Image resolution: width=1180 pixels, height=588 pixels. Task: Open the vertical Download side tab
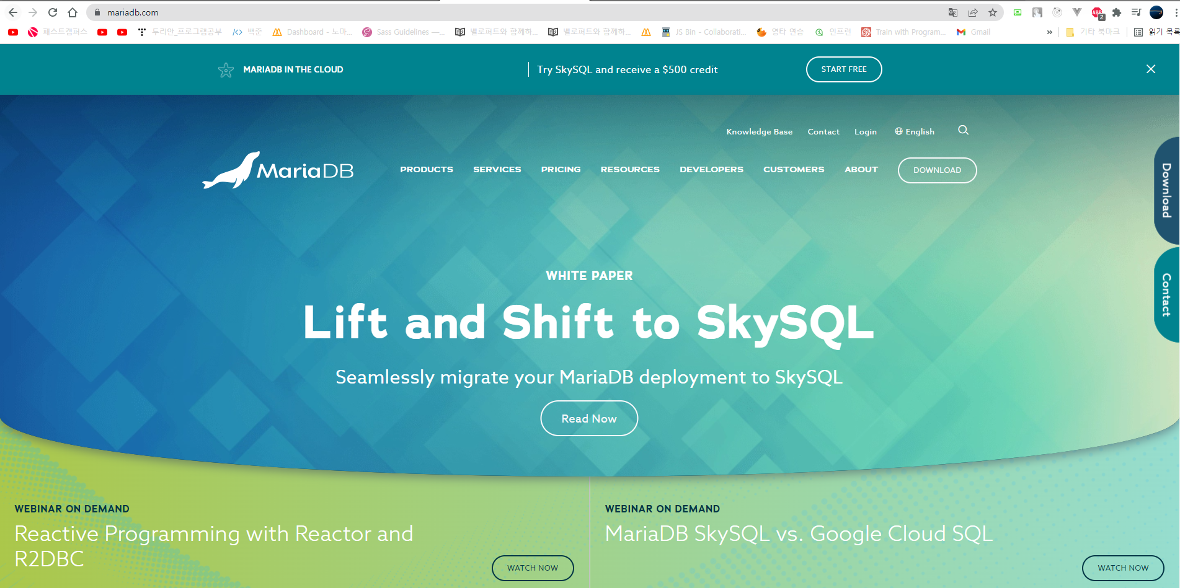tap(1166, 190)
